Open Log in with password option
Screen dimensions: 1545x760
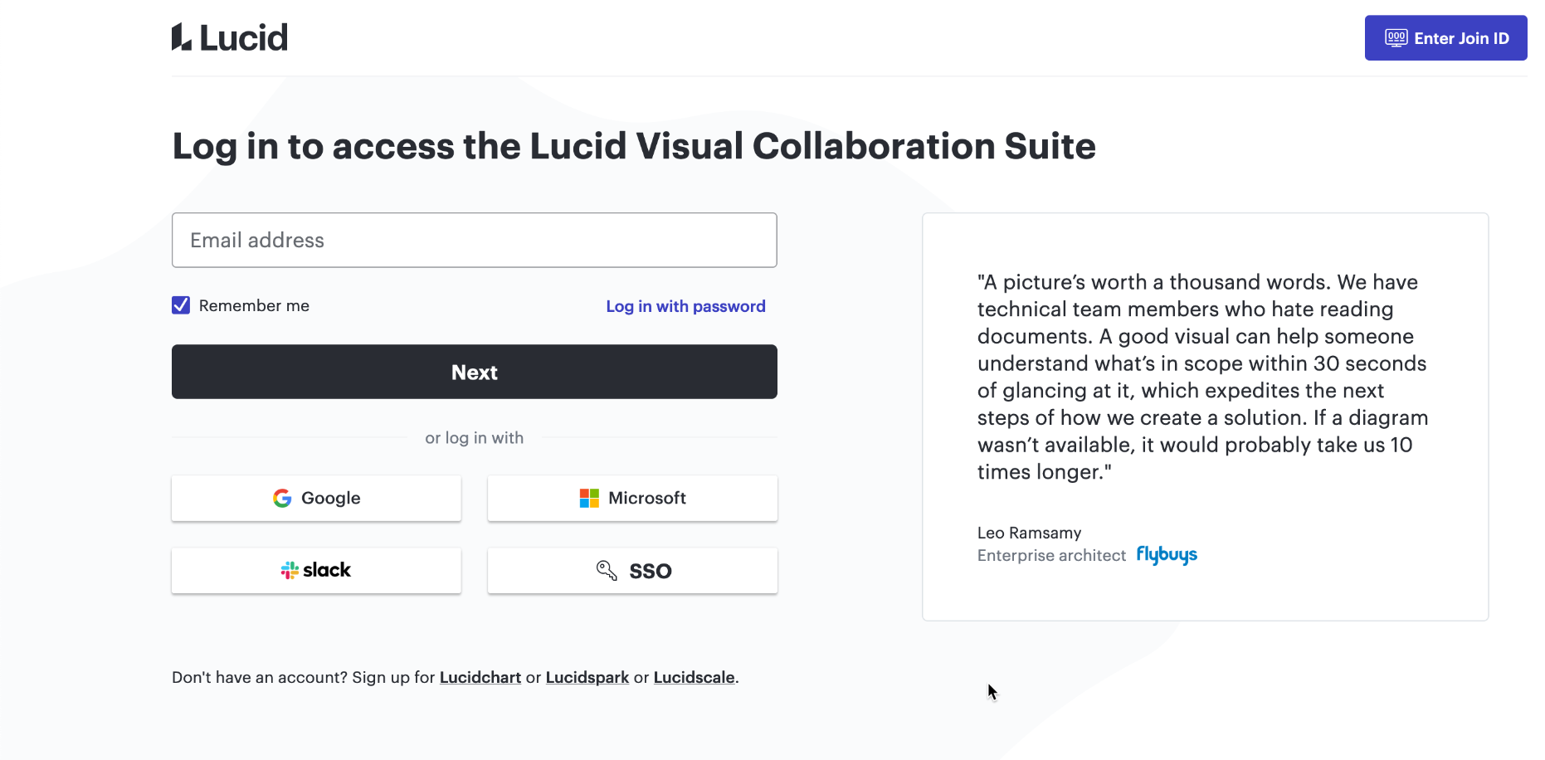pyautogui.click(x=685, y=306)
